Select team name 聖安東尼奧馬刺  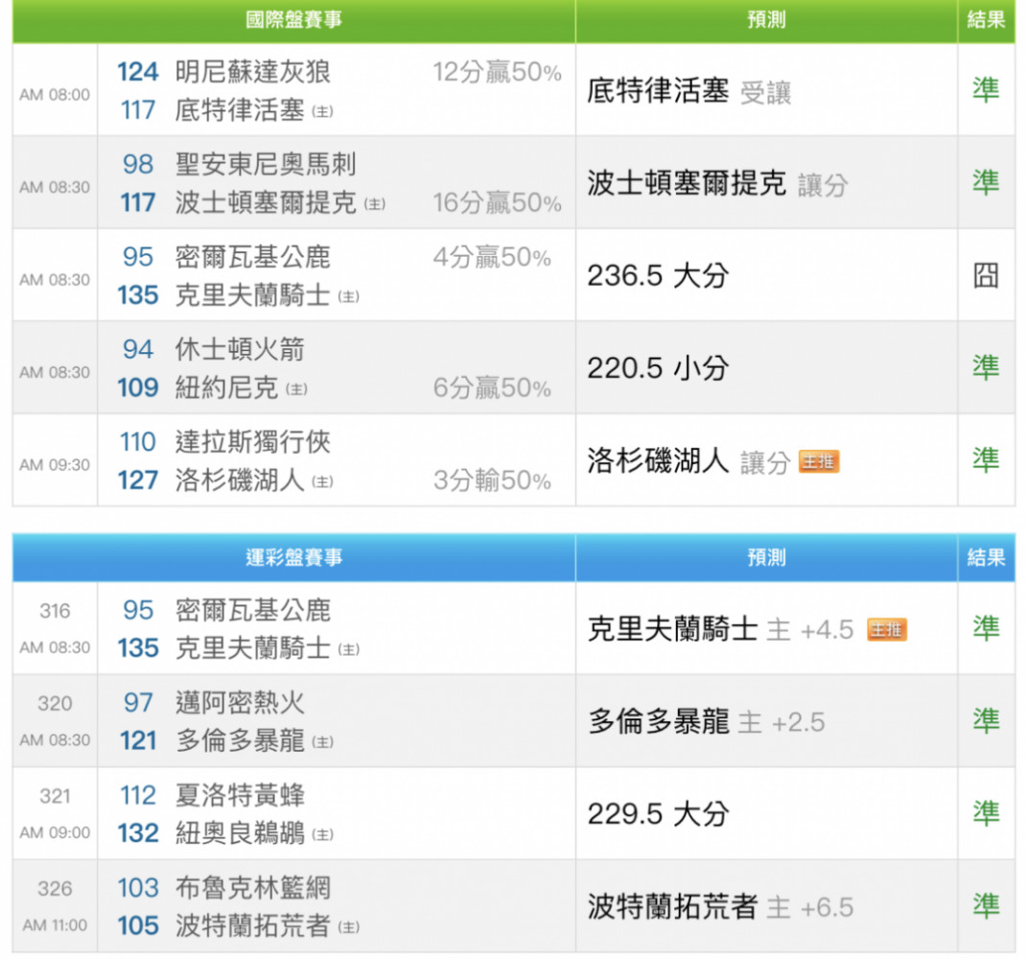tap(266, 164)
